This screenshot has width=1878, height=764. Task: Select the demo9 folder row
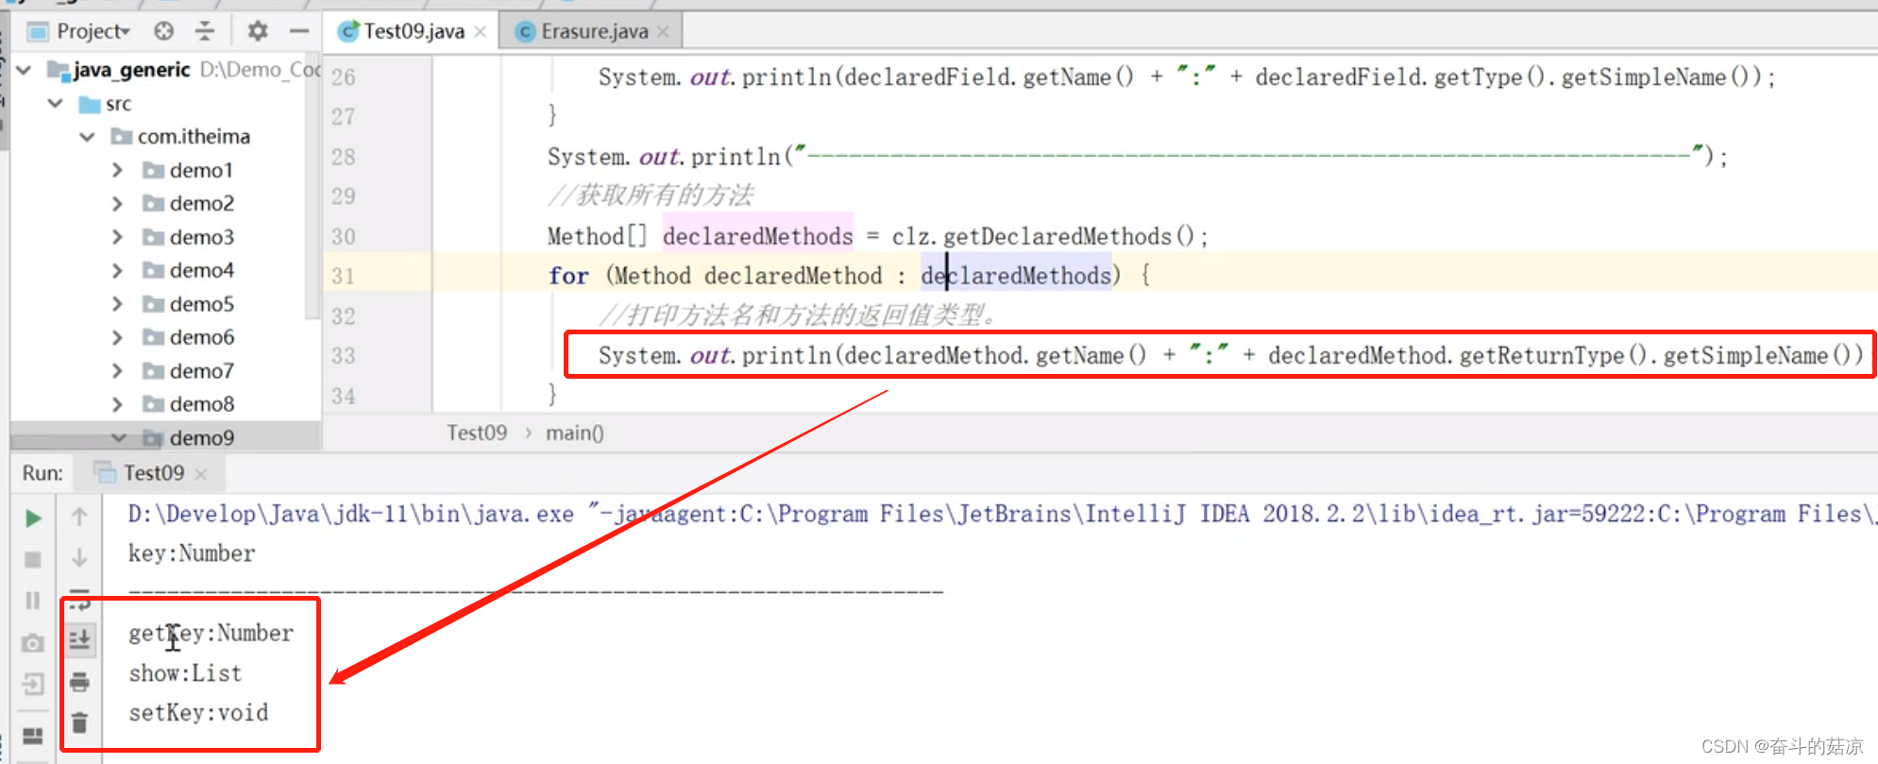(165, 437)
